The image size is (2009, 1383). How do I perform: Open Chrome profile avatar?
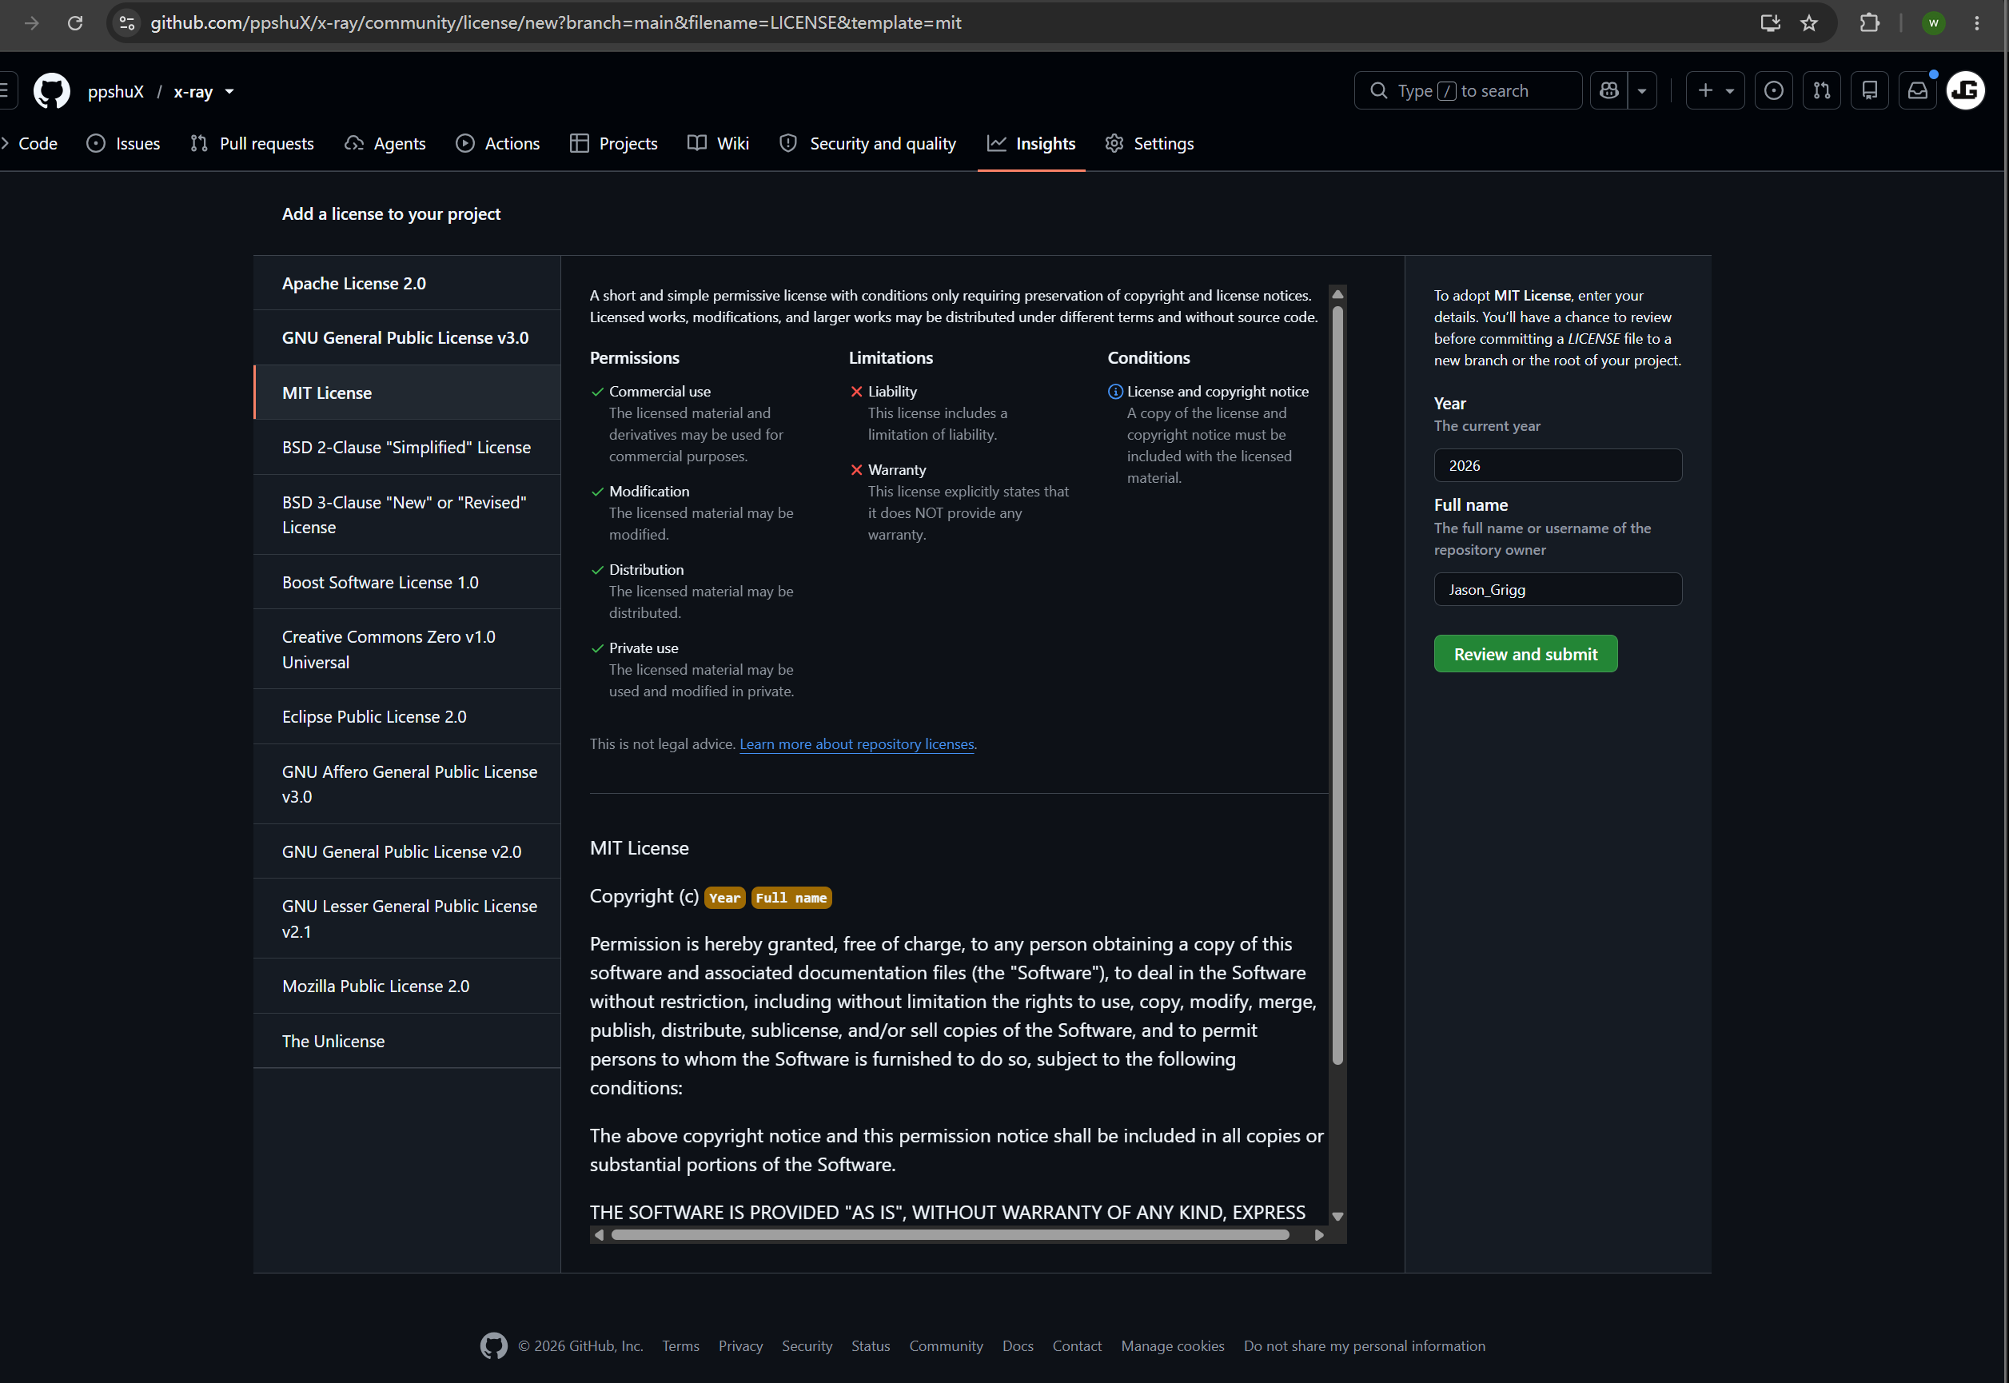(1934, 23)
